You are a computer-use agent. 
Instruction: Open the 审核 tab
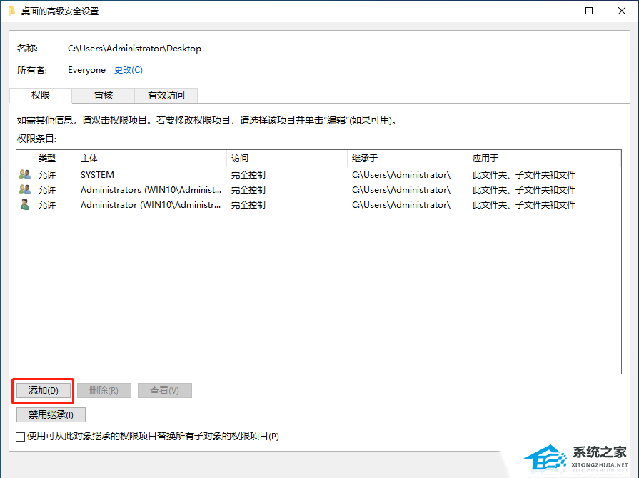104,96
